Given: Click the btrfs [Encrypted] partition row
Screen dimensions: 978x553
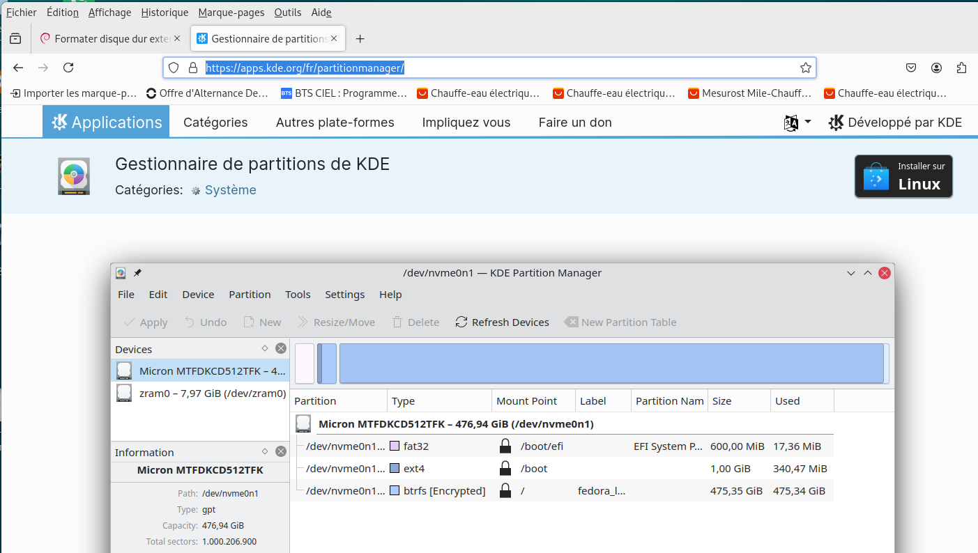Looking at the screenshot, I should coord(563,490).
